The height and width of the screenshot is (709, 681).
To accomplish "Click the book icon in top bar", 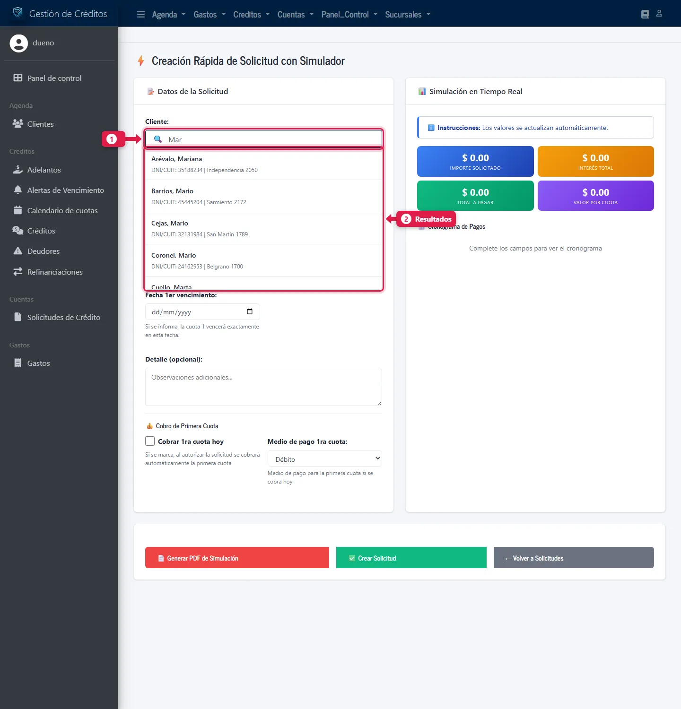I will [645, 14].
